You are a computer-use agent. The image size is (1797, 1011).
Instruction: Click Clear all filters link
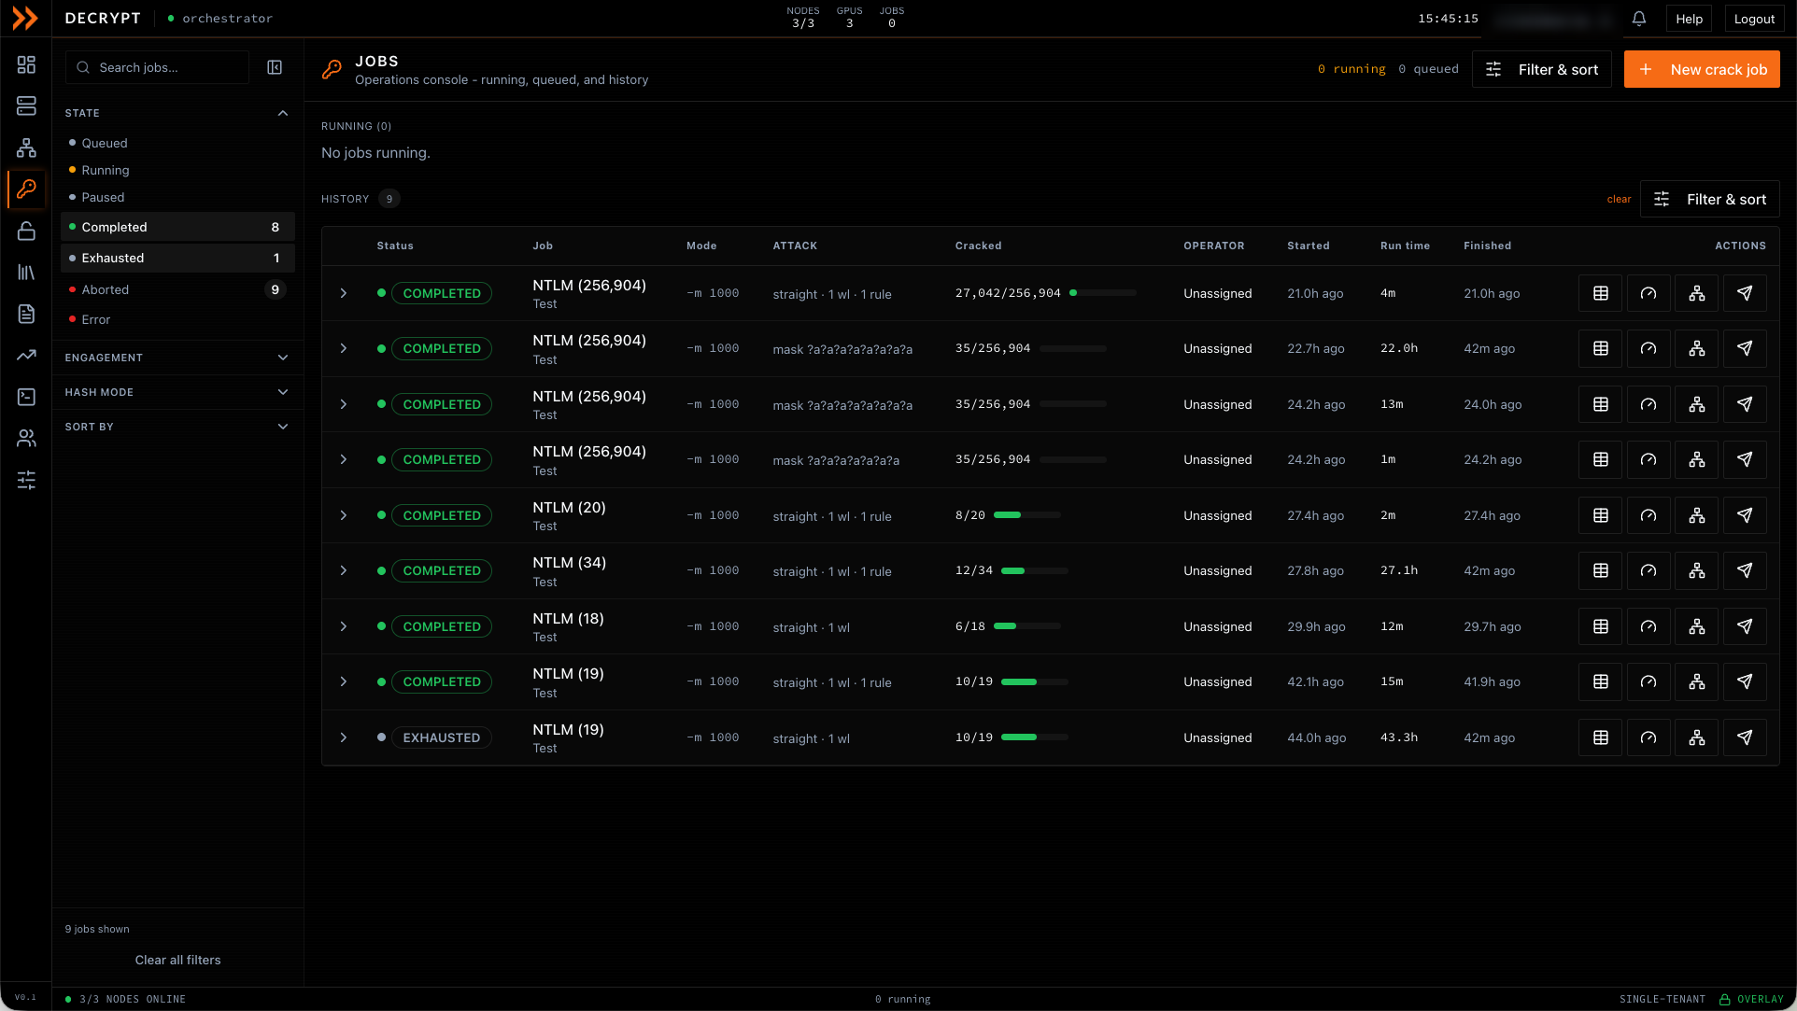click(x=177, y=960)
